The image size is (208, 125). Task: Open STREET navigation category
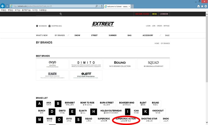[94, 35]
